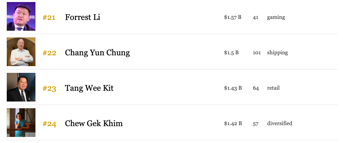Select the shipping industry label
The image size is (343, 143).
(278, 53)
